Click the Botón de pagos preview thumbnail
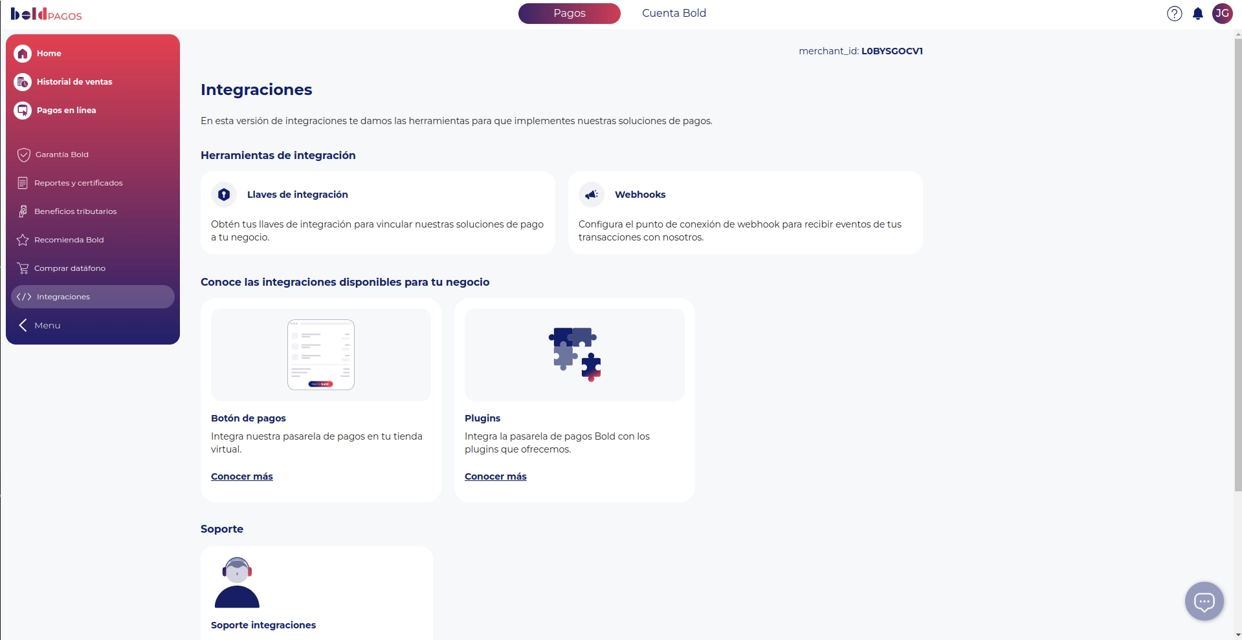This screenshot has height=640, width=1242. pyautogui.click(x=321, y=355)
